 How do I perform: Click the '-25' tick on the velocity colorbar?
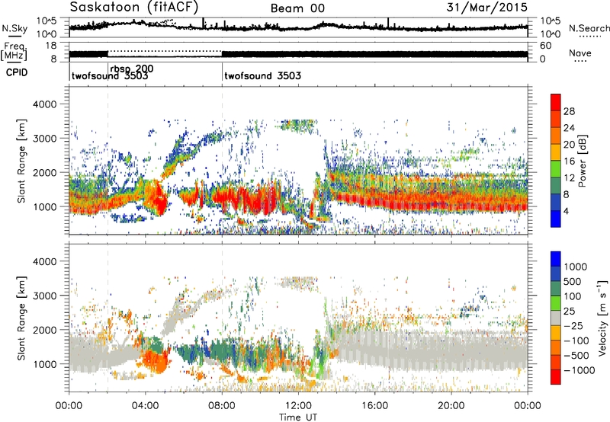[573, 325]
